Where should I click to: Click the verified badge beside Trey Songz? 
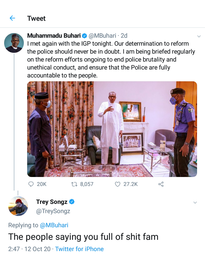[x=72, y=202]
